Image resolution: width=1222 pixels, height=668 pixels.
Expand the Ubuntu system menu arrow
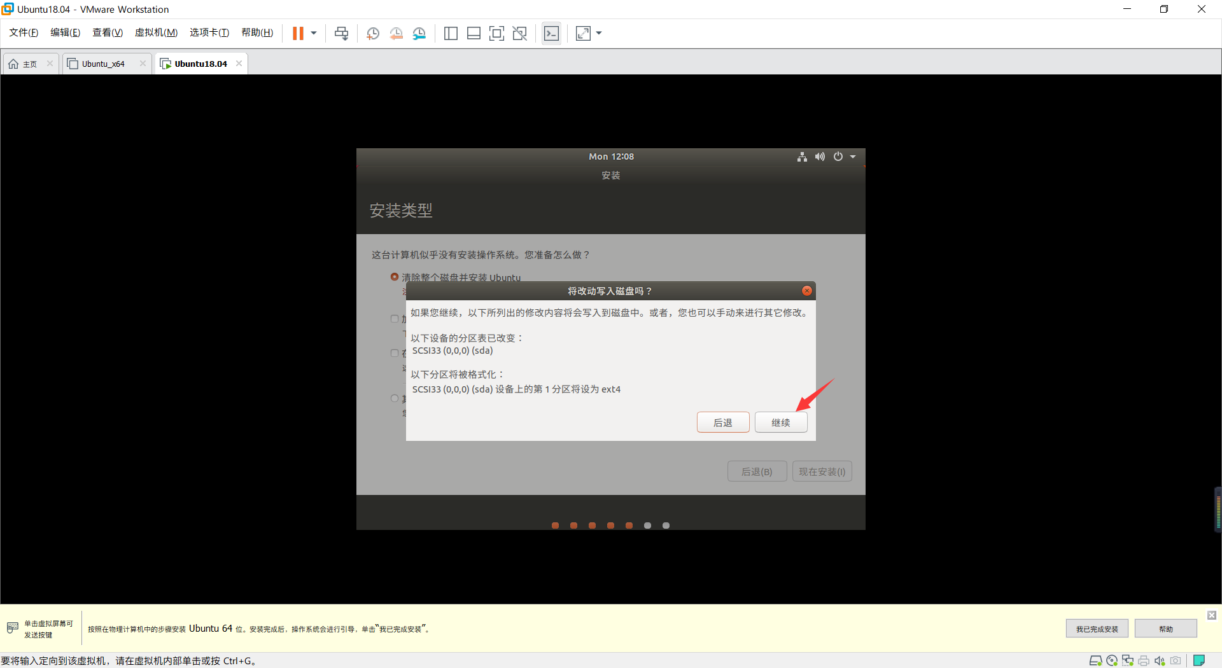tap(853, 157)
